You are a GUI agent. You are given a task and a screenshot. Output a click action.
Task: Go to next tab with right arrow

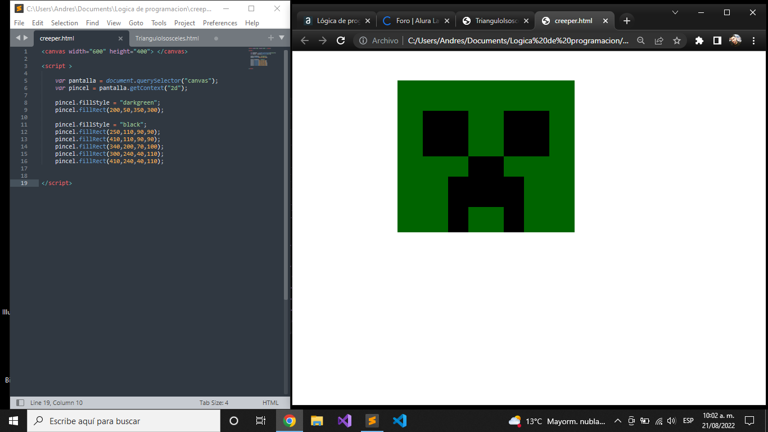click(x=25, y=38)
